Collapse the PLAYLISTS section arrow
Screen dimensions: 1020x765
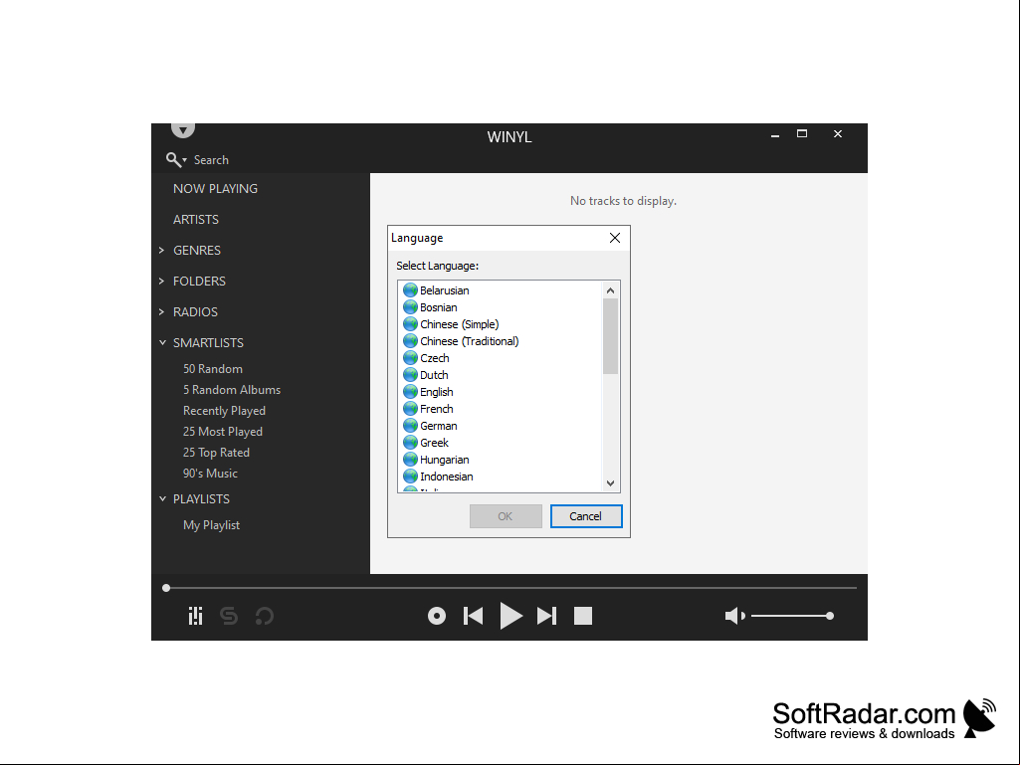coord(162,499)
